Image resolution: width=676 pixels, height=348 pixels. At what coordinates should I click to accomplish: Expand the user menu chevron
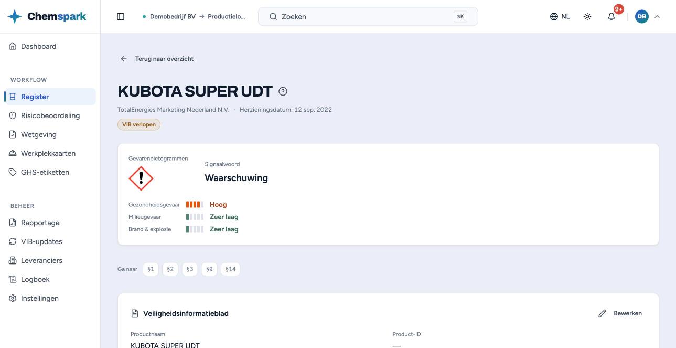(657, 16)
